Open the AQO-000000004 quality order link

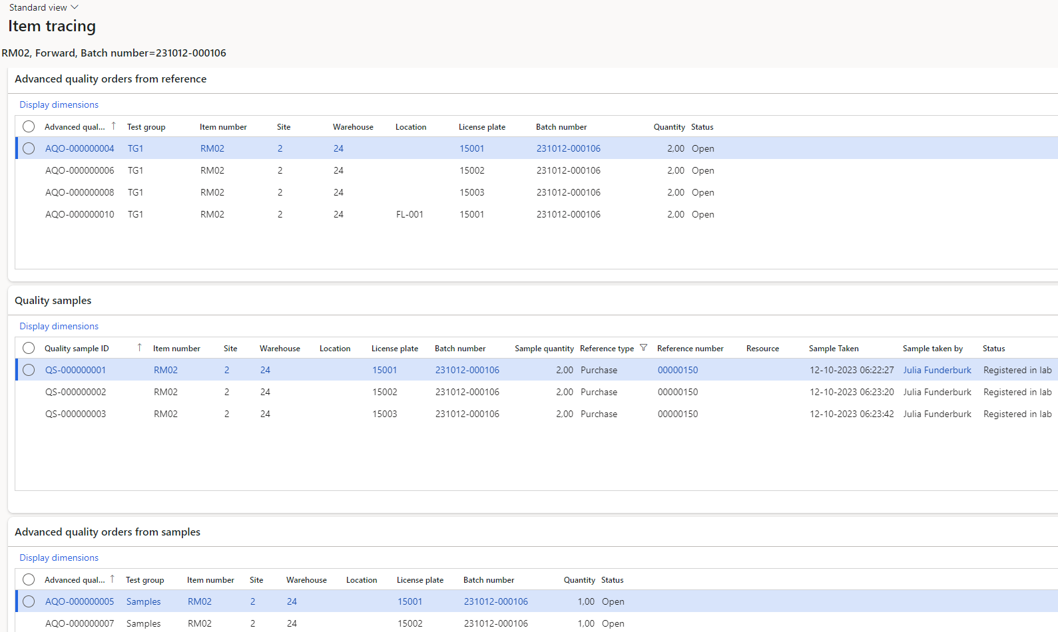tap(79, 148)
